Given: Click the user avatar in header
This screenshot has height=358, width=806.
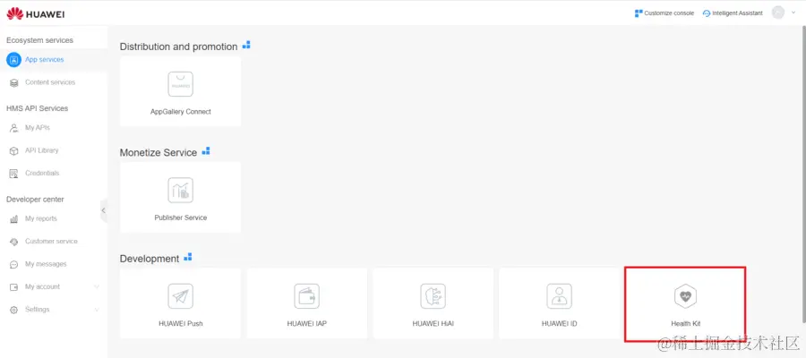Looking at the screenshot, I should tap(778, 13).
